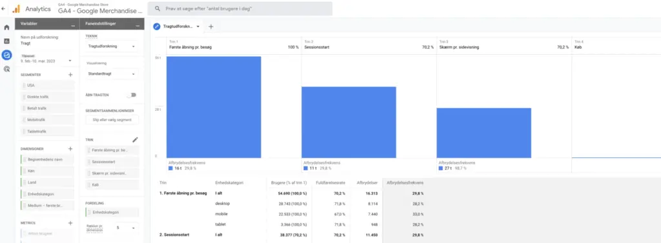Open the Home icon in sidebar
The height and width of the screenshot is (243, 661).
pos(6,27)
